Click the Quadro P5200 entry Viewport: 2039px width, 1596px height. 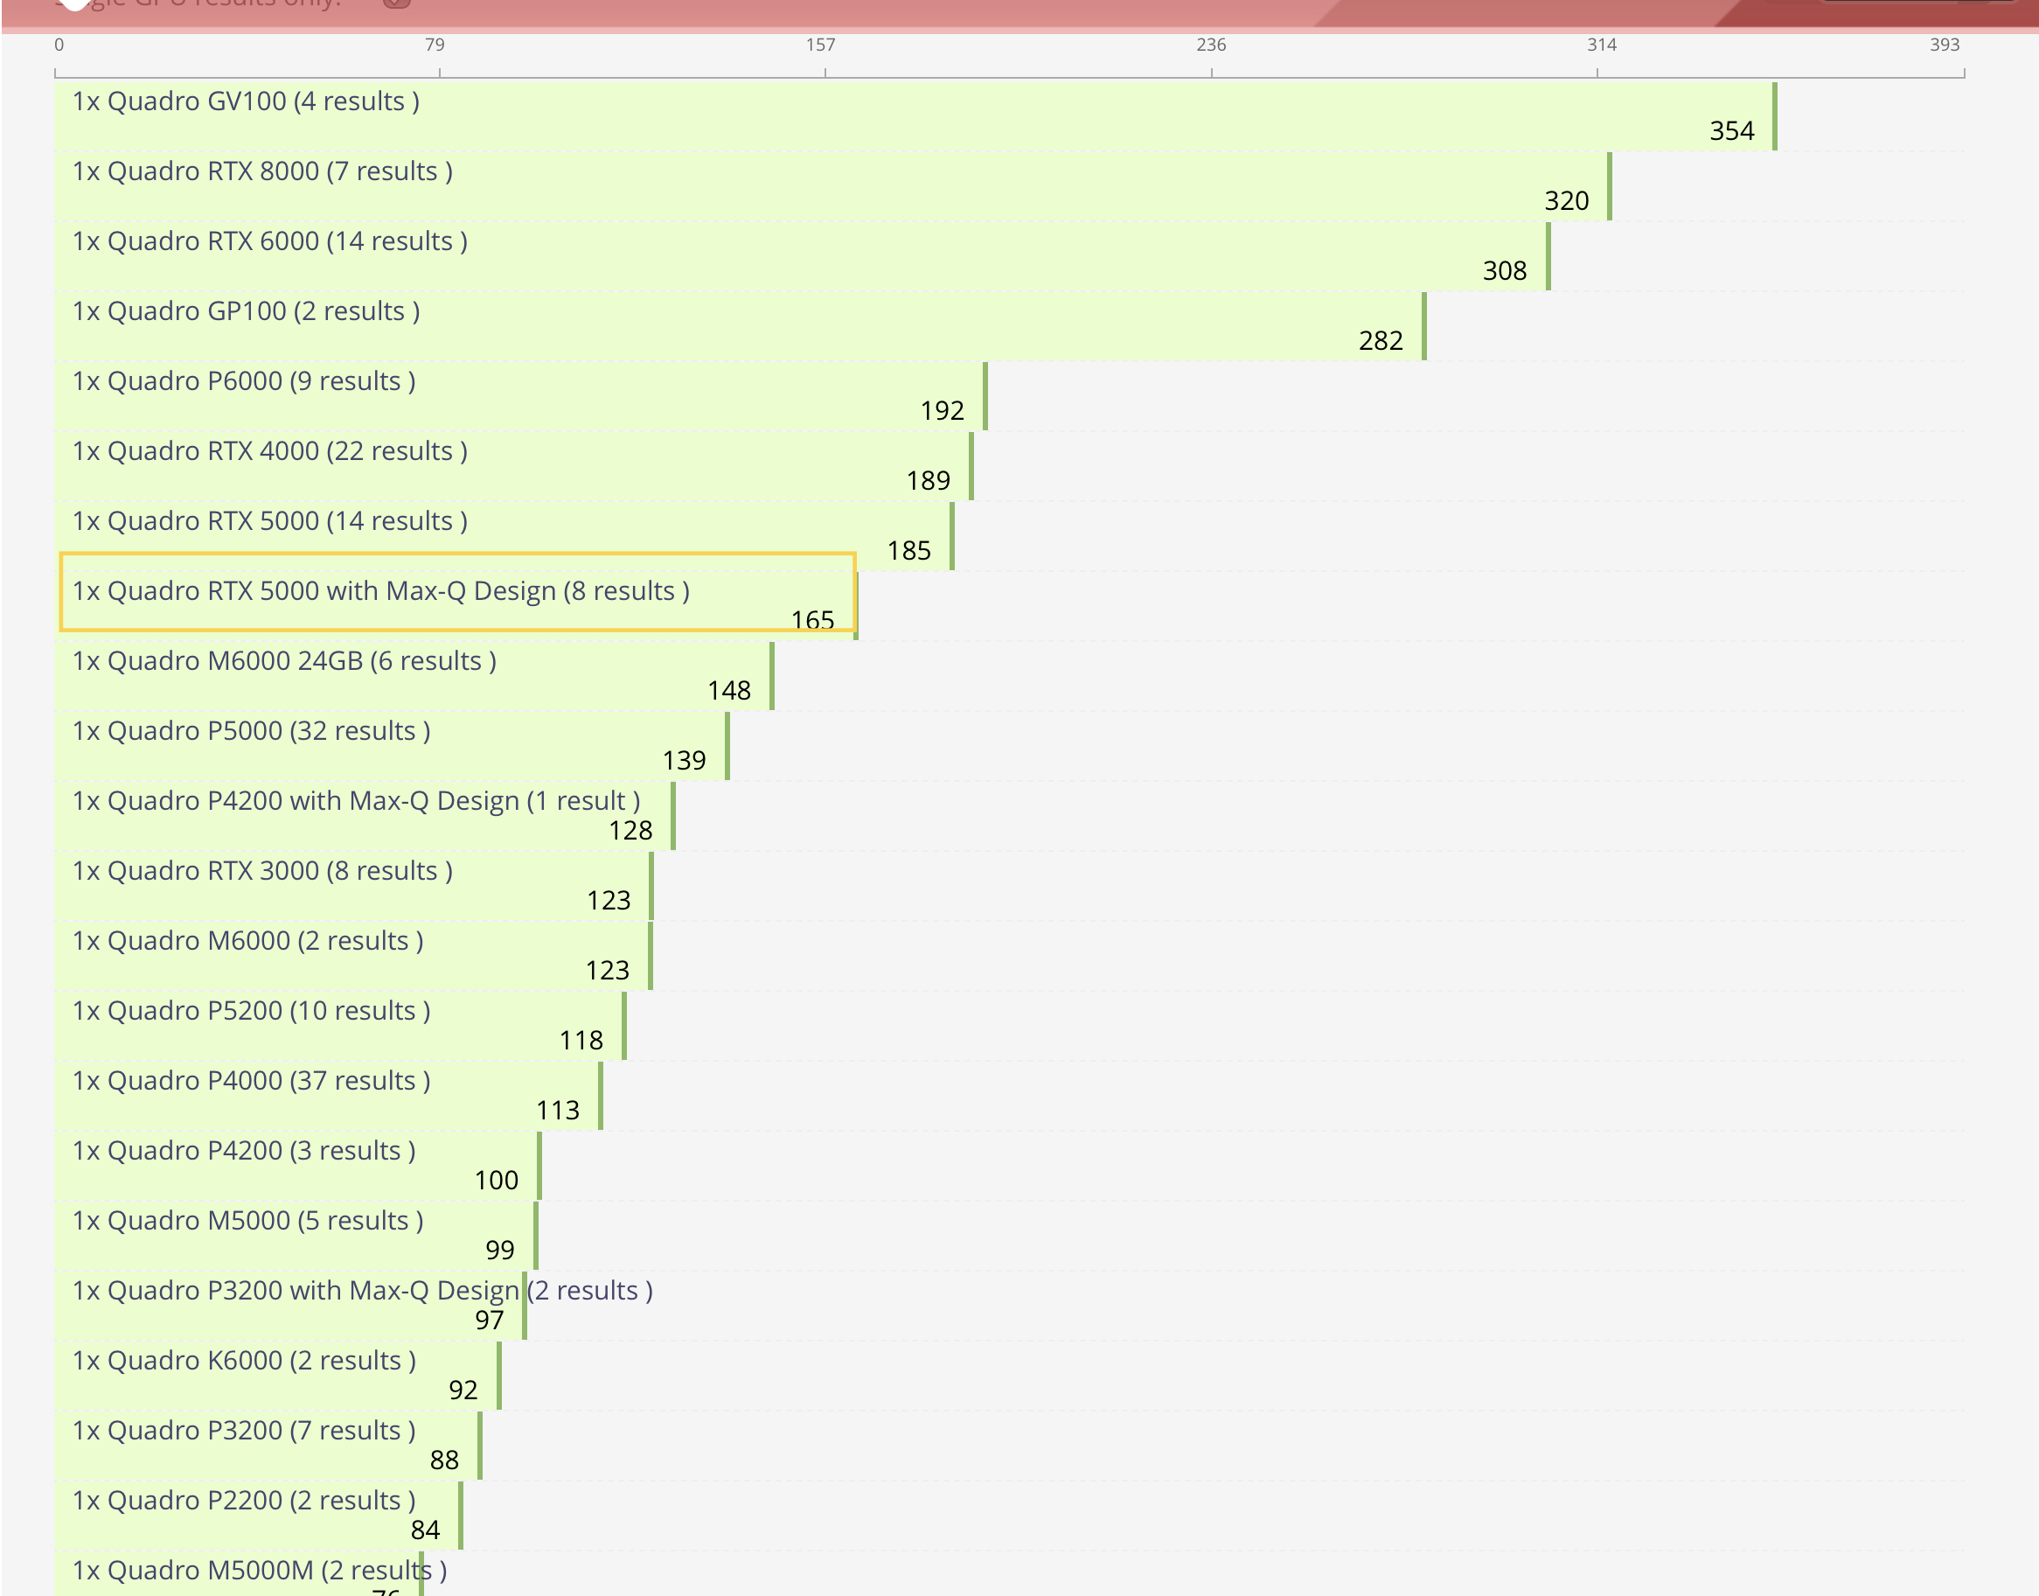pyautogui.click(x=250, y=1011)
